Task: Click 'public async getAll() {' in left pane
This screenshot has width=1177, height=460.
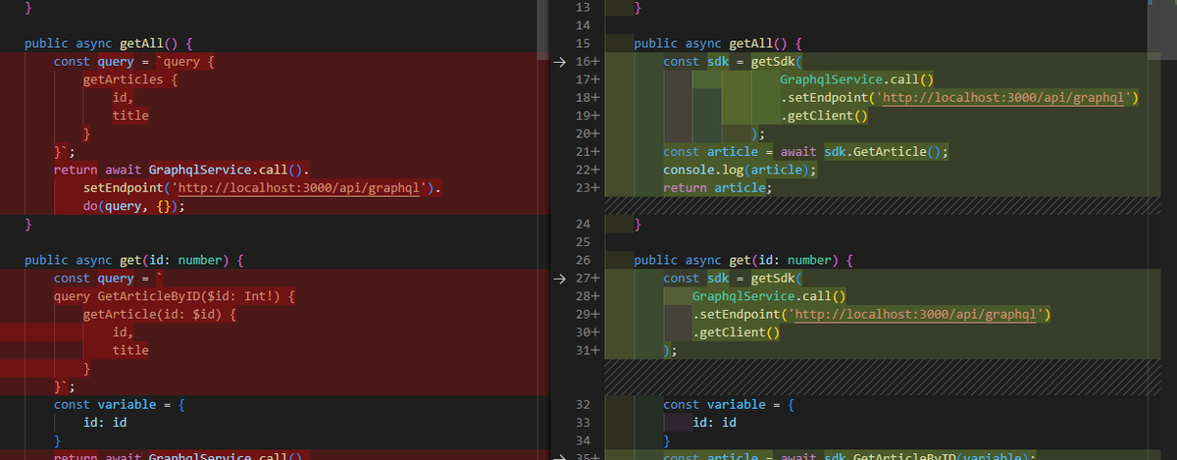Action: tap(109, 43)
